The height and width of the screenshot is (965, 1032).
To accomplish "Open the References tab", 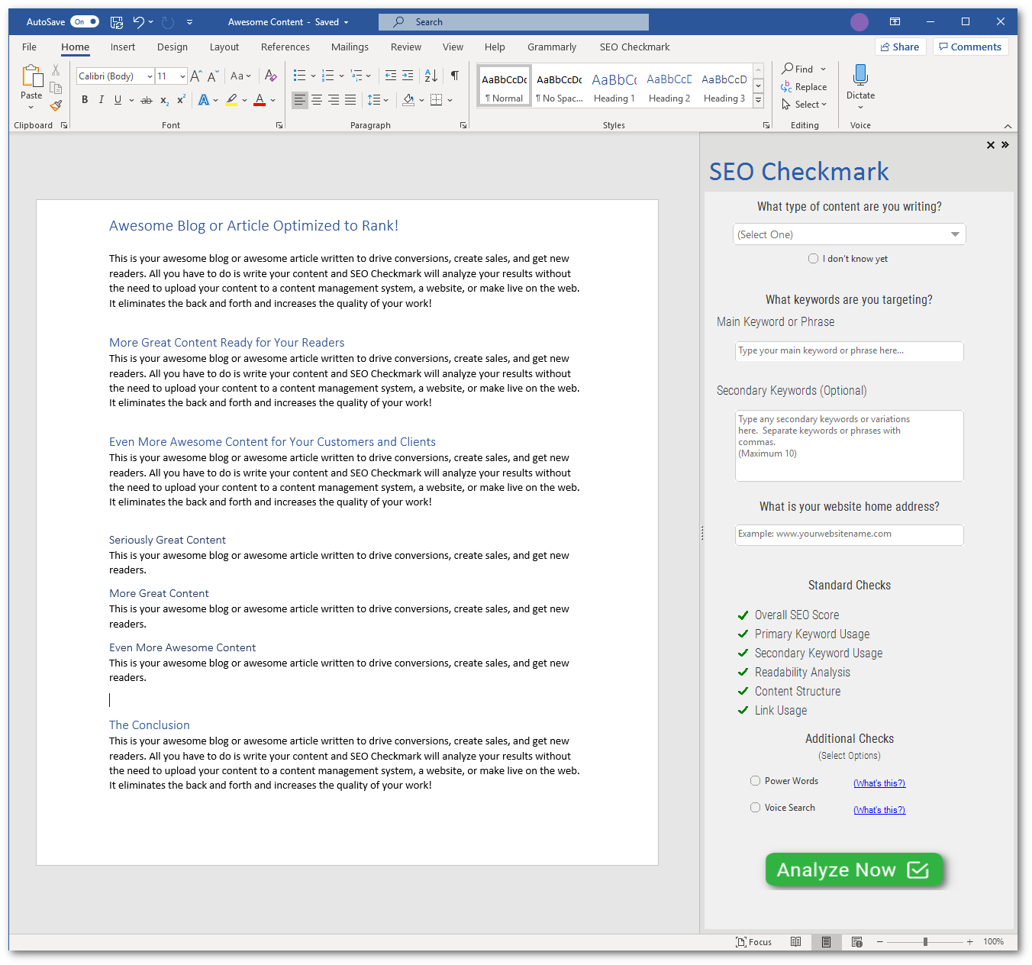I will point(285,47).
